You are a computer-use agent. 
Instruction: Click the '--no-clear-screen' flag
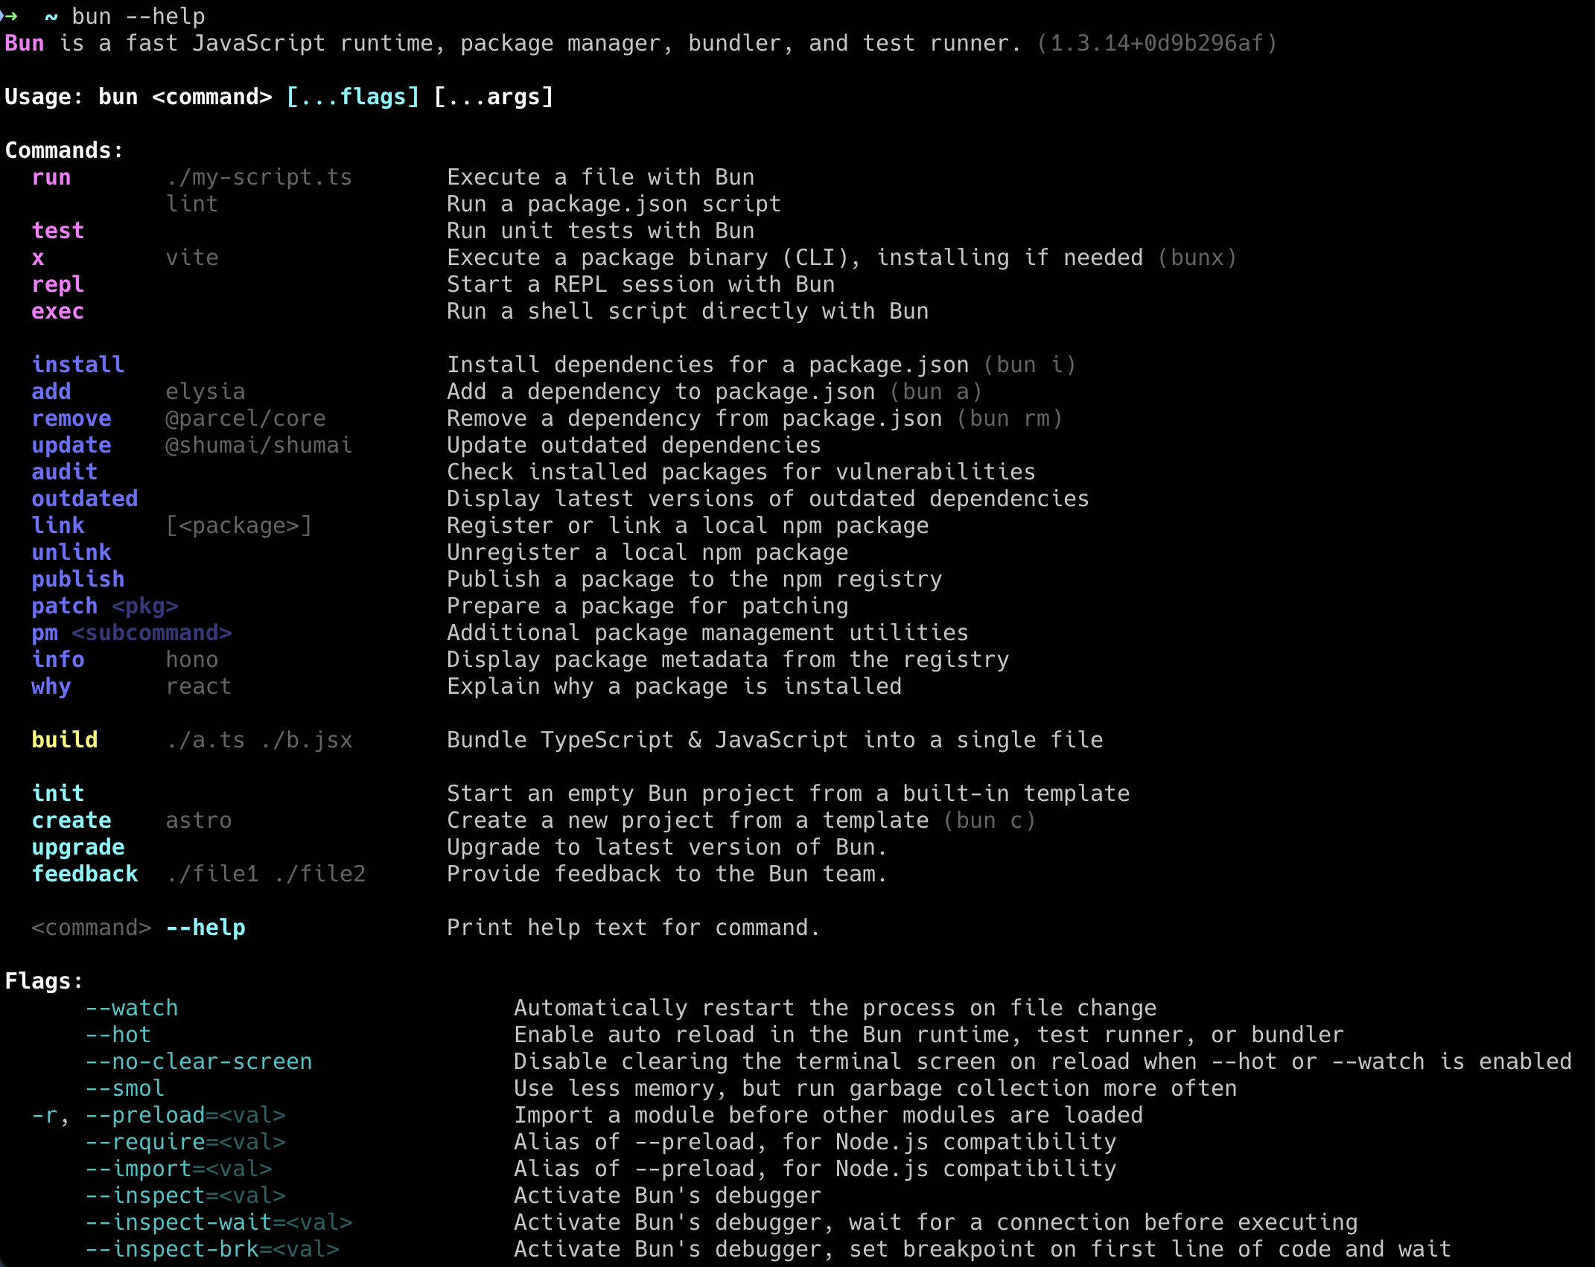click(x=199, y=1062)
